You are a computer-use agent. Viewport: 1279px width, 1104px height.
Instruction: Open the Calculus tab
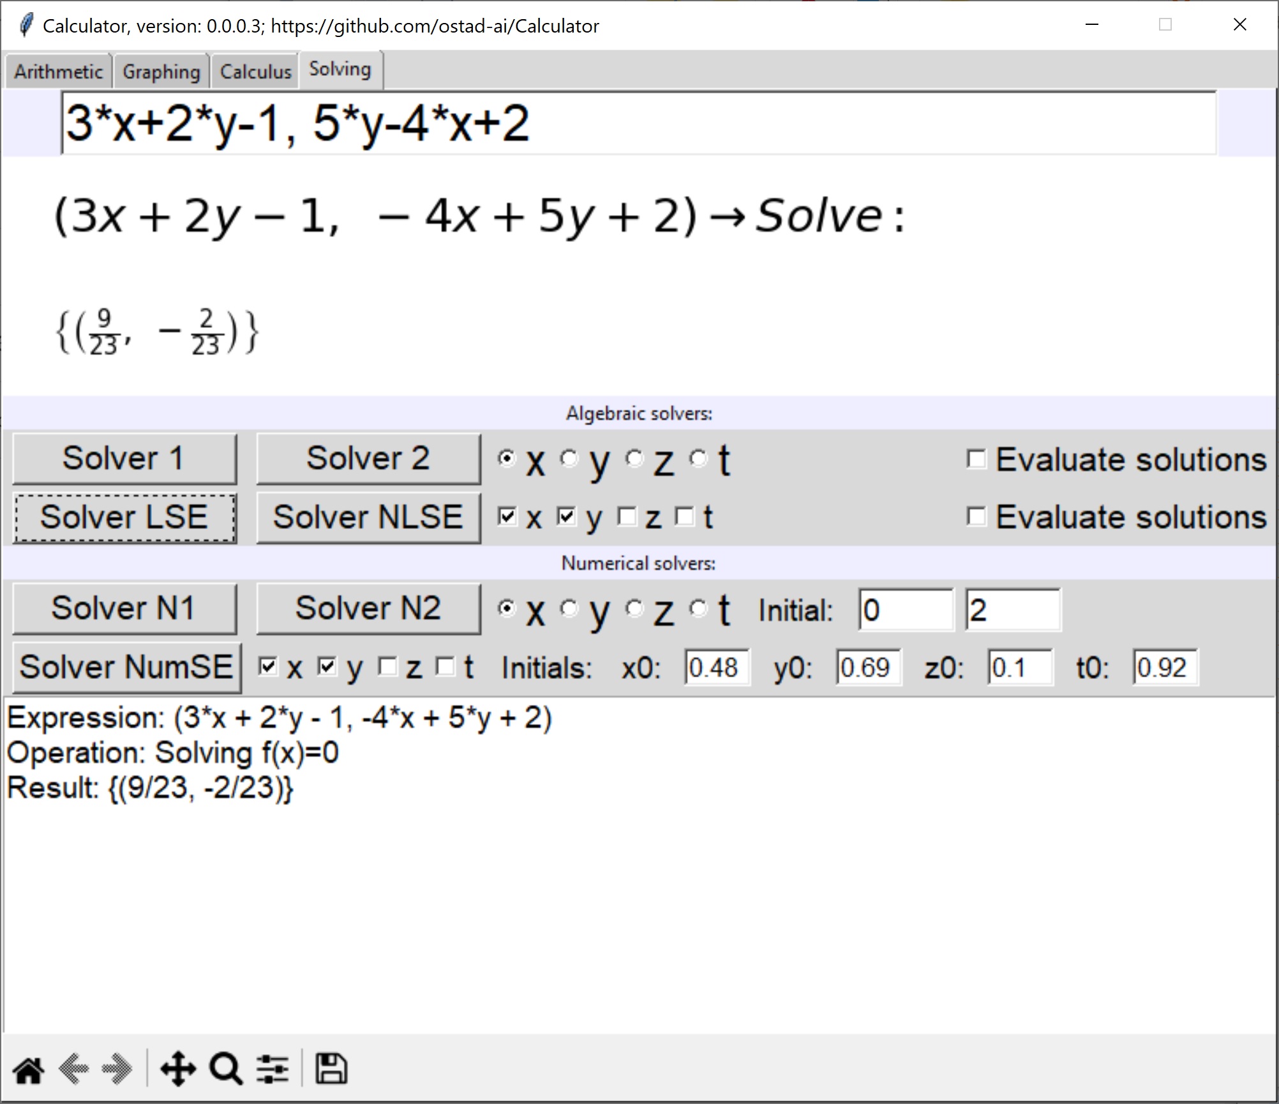click(255, 71)
